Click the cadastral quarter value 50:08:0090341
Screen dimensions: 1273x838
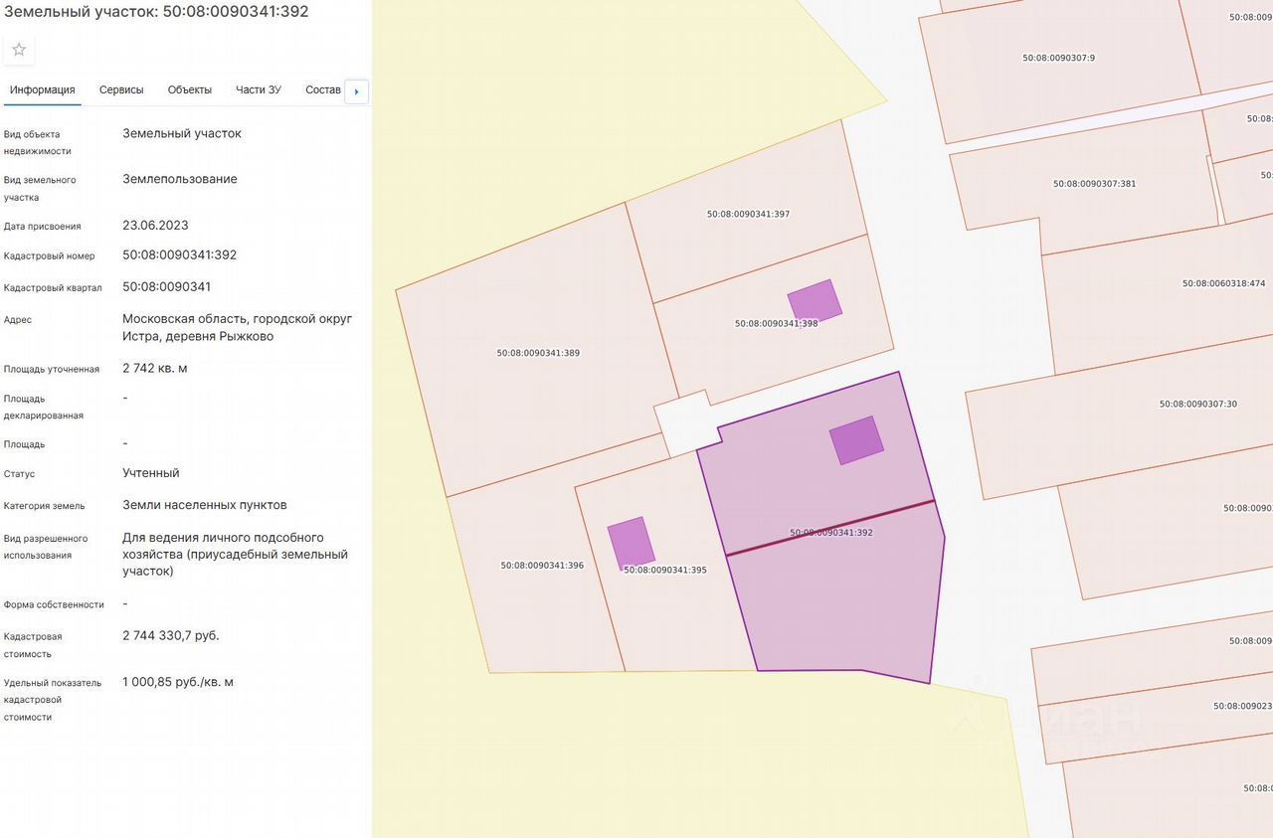167,287
